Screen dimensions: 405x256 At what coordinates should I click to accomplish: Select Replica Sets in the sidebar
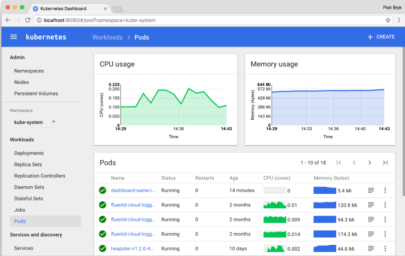point(28,165)
